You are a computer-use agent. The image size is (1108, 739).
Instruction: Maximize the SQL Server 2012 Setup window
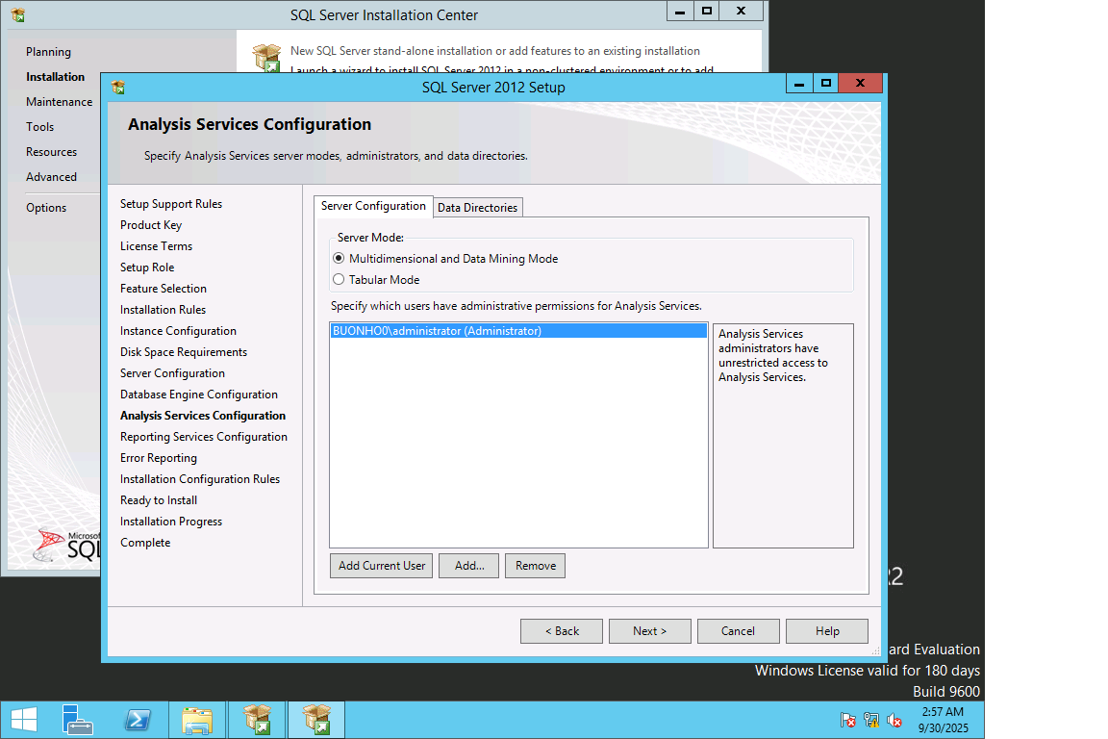click(825, 83)
